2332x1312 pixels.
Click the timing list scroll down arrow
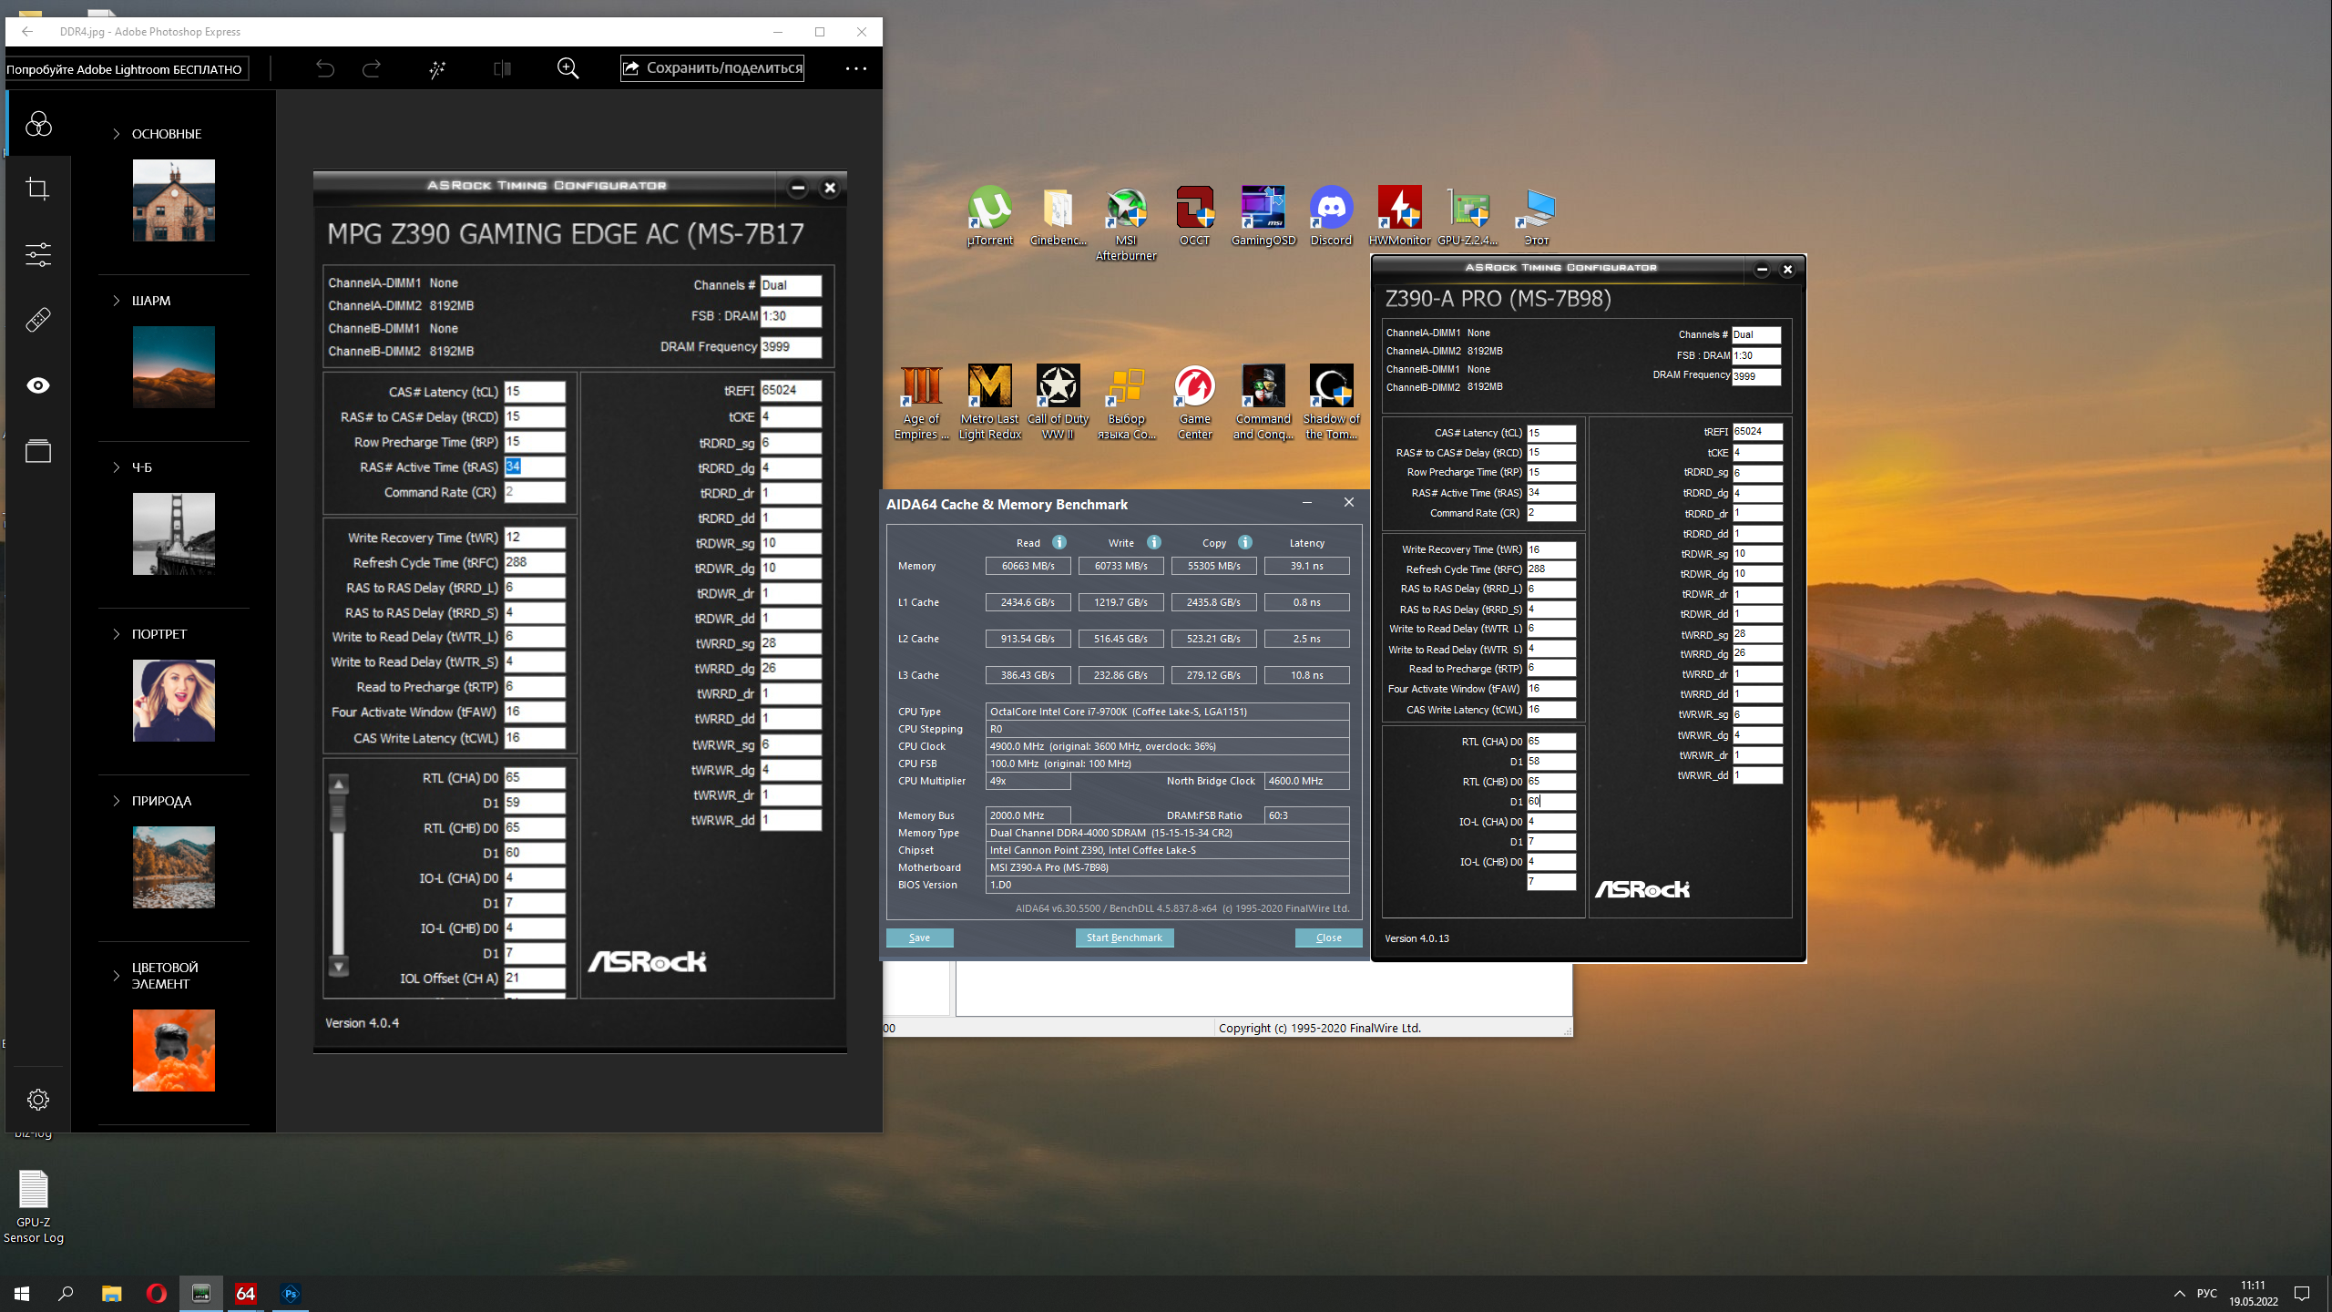pos(339,967)
